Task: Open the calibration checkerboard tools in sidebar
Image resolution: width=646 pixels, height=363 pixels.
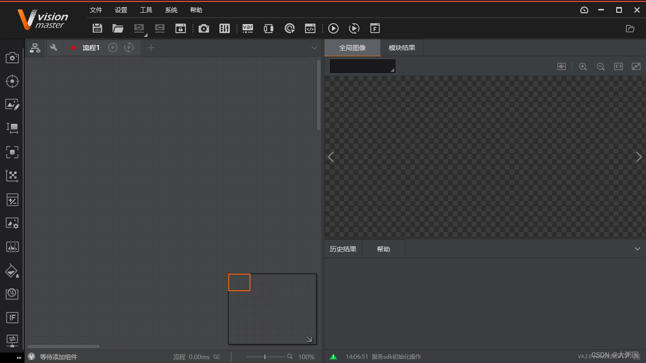Action: tap(12, 176)
